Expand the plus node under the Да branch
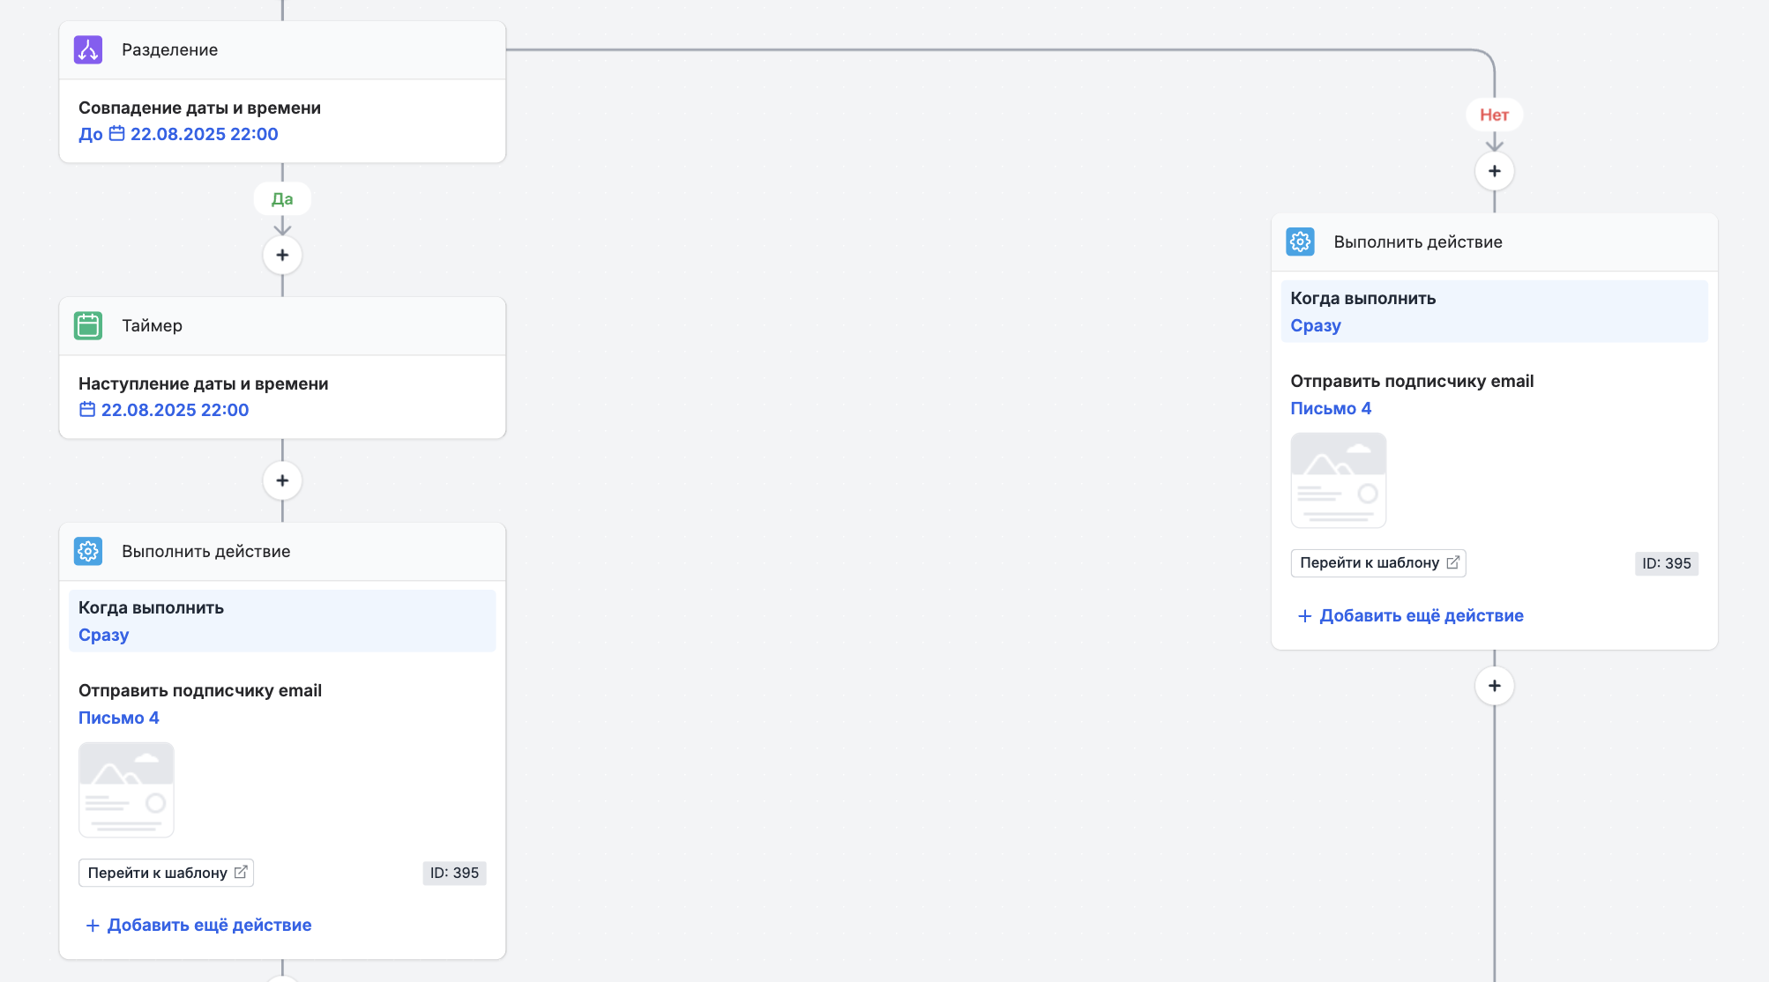Screen dimensions: 1769x982 281,255
